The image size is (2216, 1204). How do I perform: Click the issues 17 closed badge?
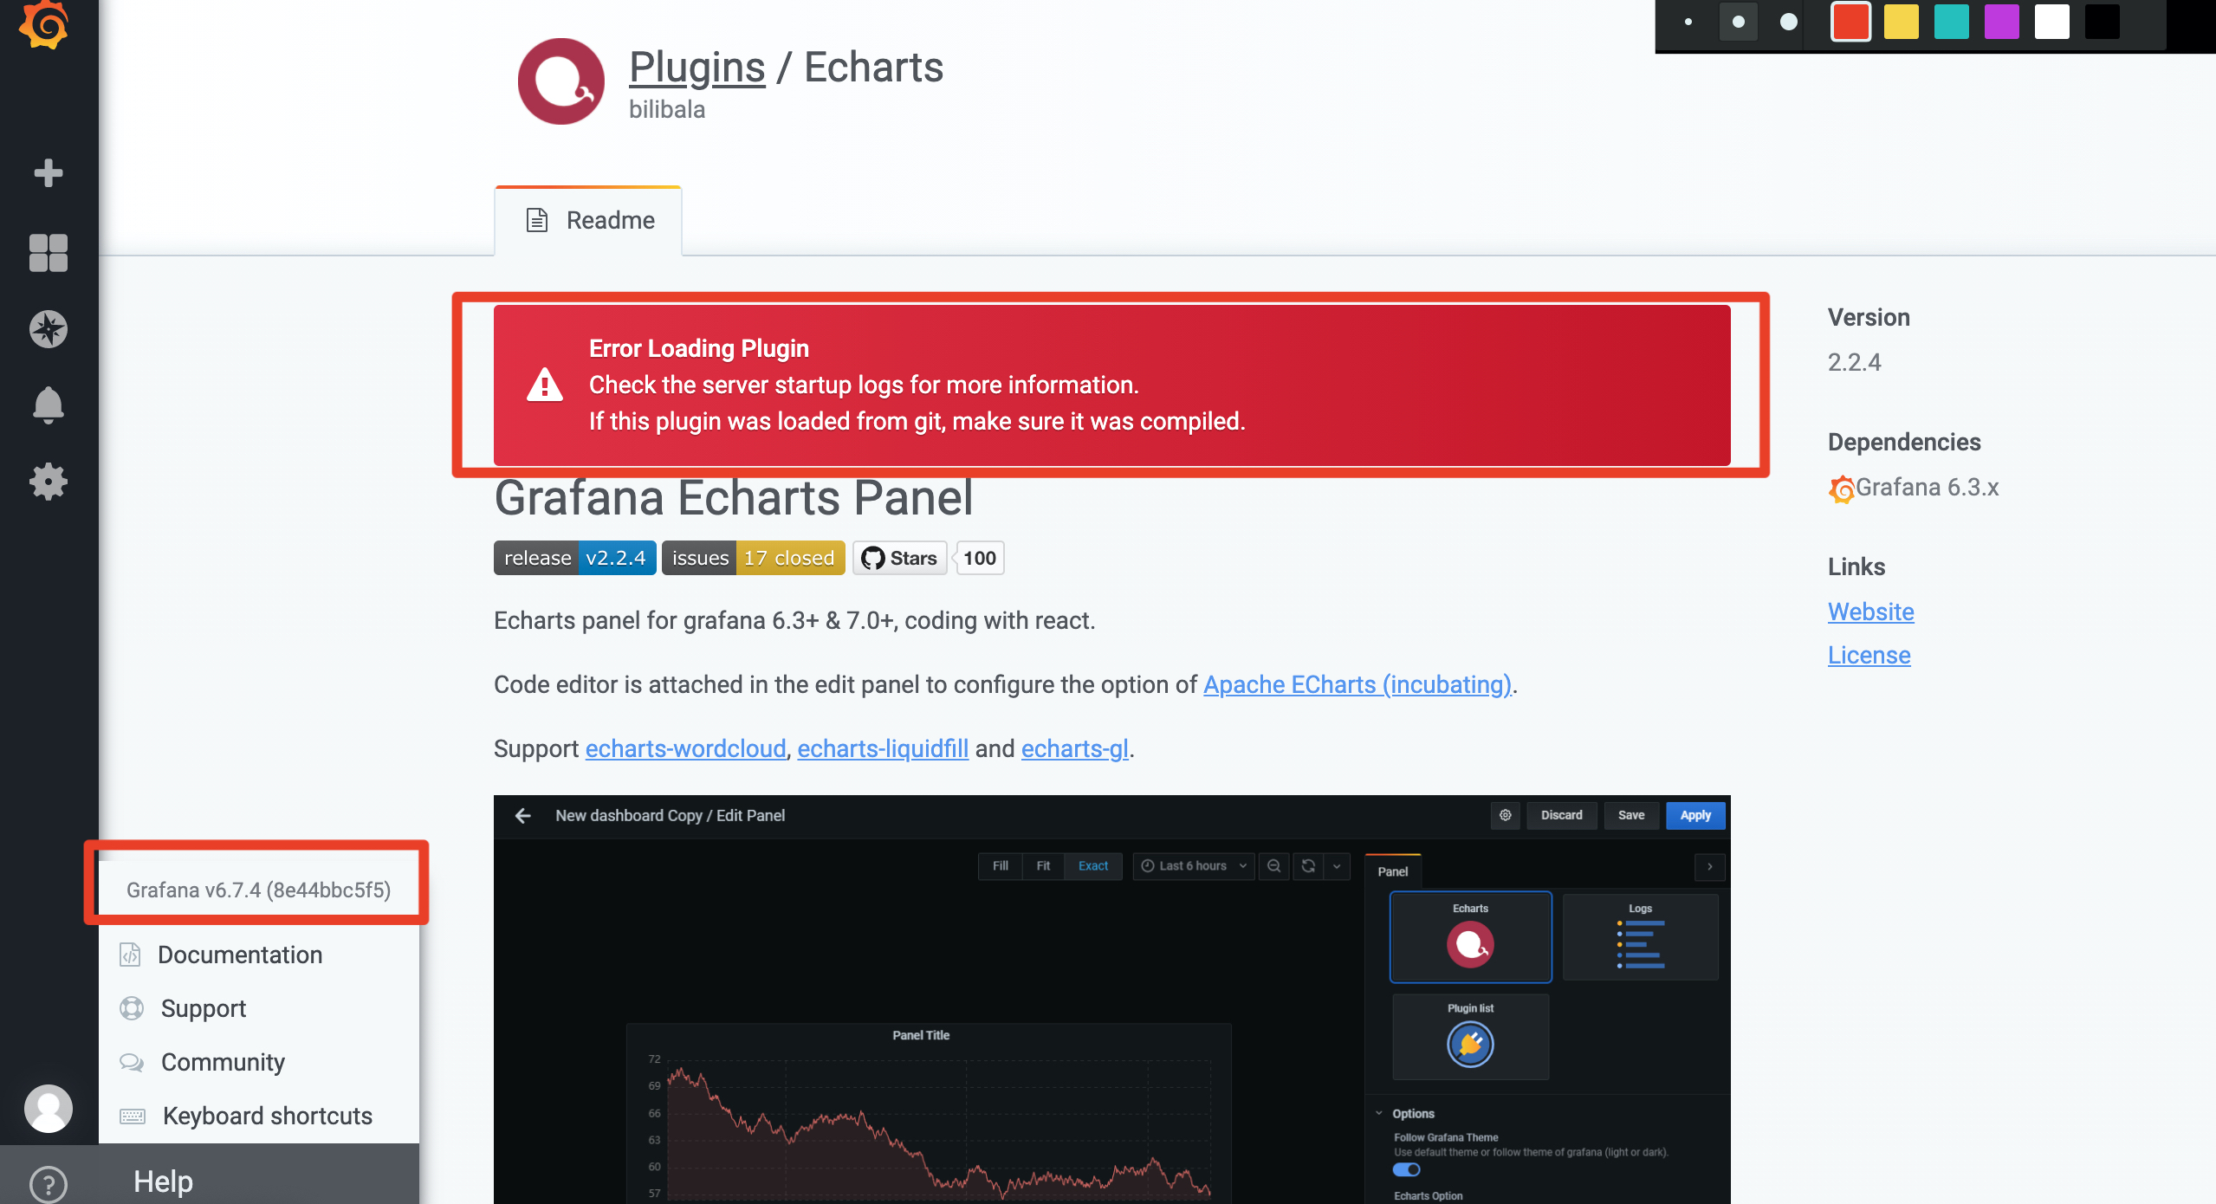(754, 558)
